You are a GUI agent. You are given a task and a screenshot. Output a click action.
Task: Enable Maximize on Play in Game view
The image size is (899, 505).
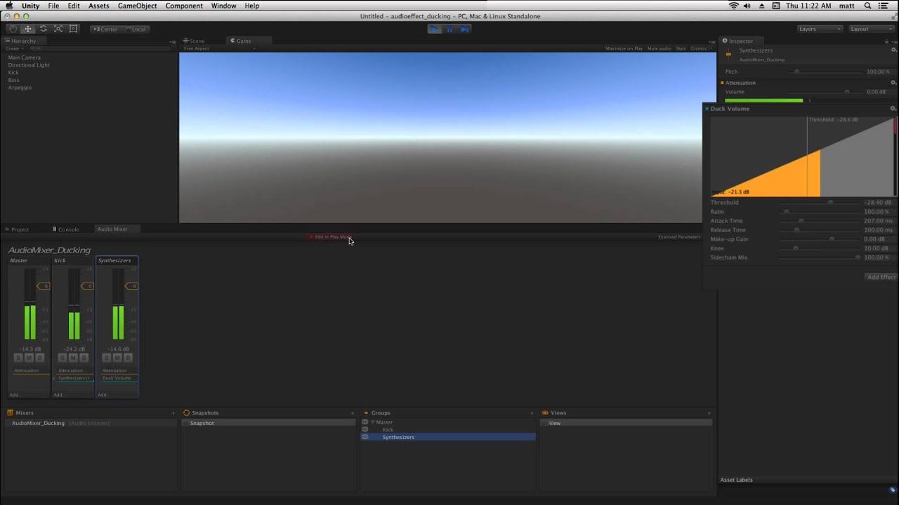click(x=624, y=48)
